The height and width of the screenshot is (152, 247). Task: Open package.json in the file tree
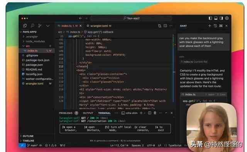coord(34,65)
